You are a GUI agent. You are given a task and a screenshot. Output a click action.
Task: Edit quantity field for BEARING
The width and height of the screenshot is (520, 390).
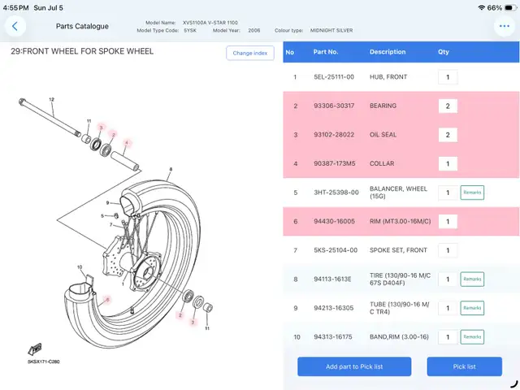click(x=448, y=106)
